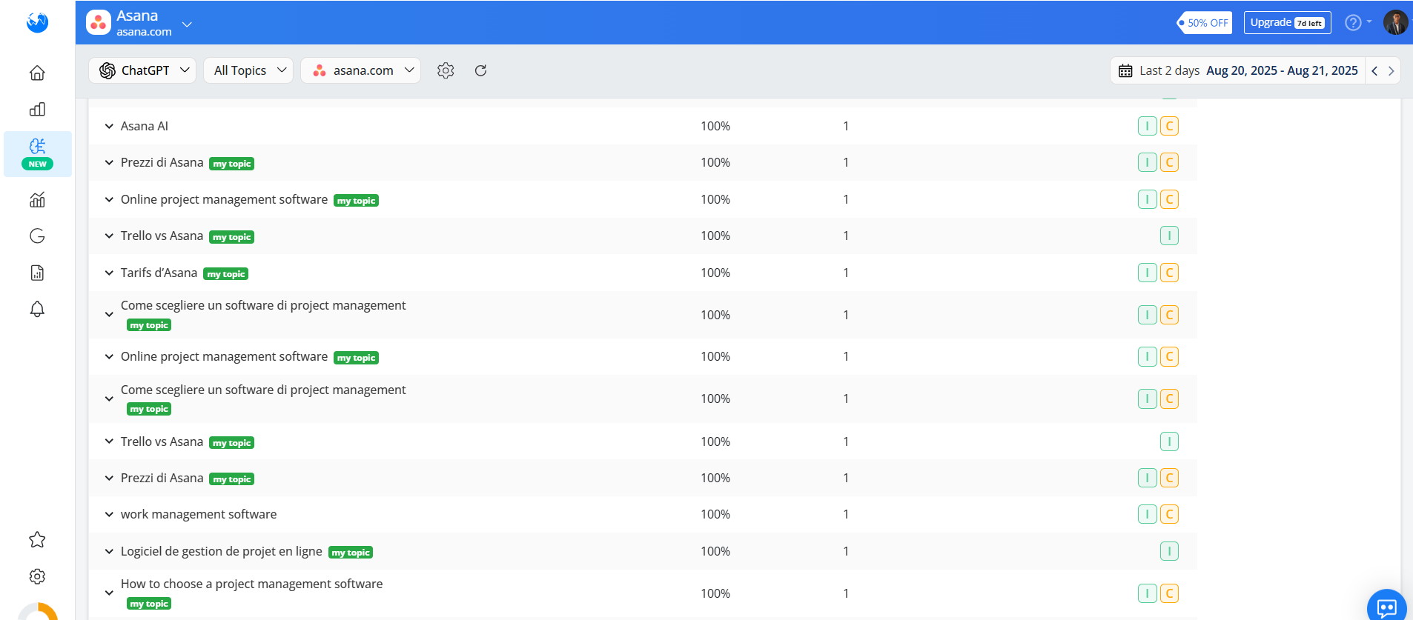
Task: Expand the Tarifs d'Asana row
Action: pyautogui.click(x=109, y=273)
